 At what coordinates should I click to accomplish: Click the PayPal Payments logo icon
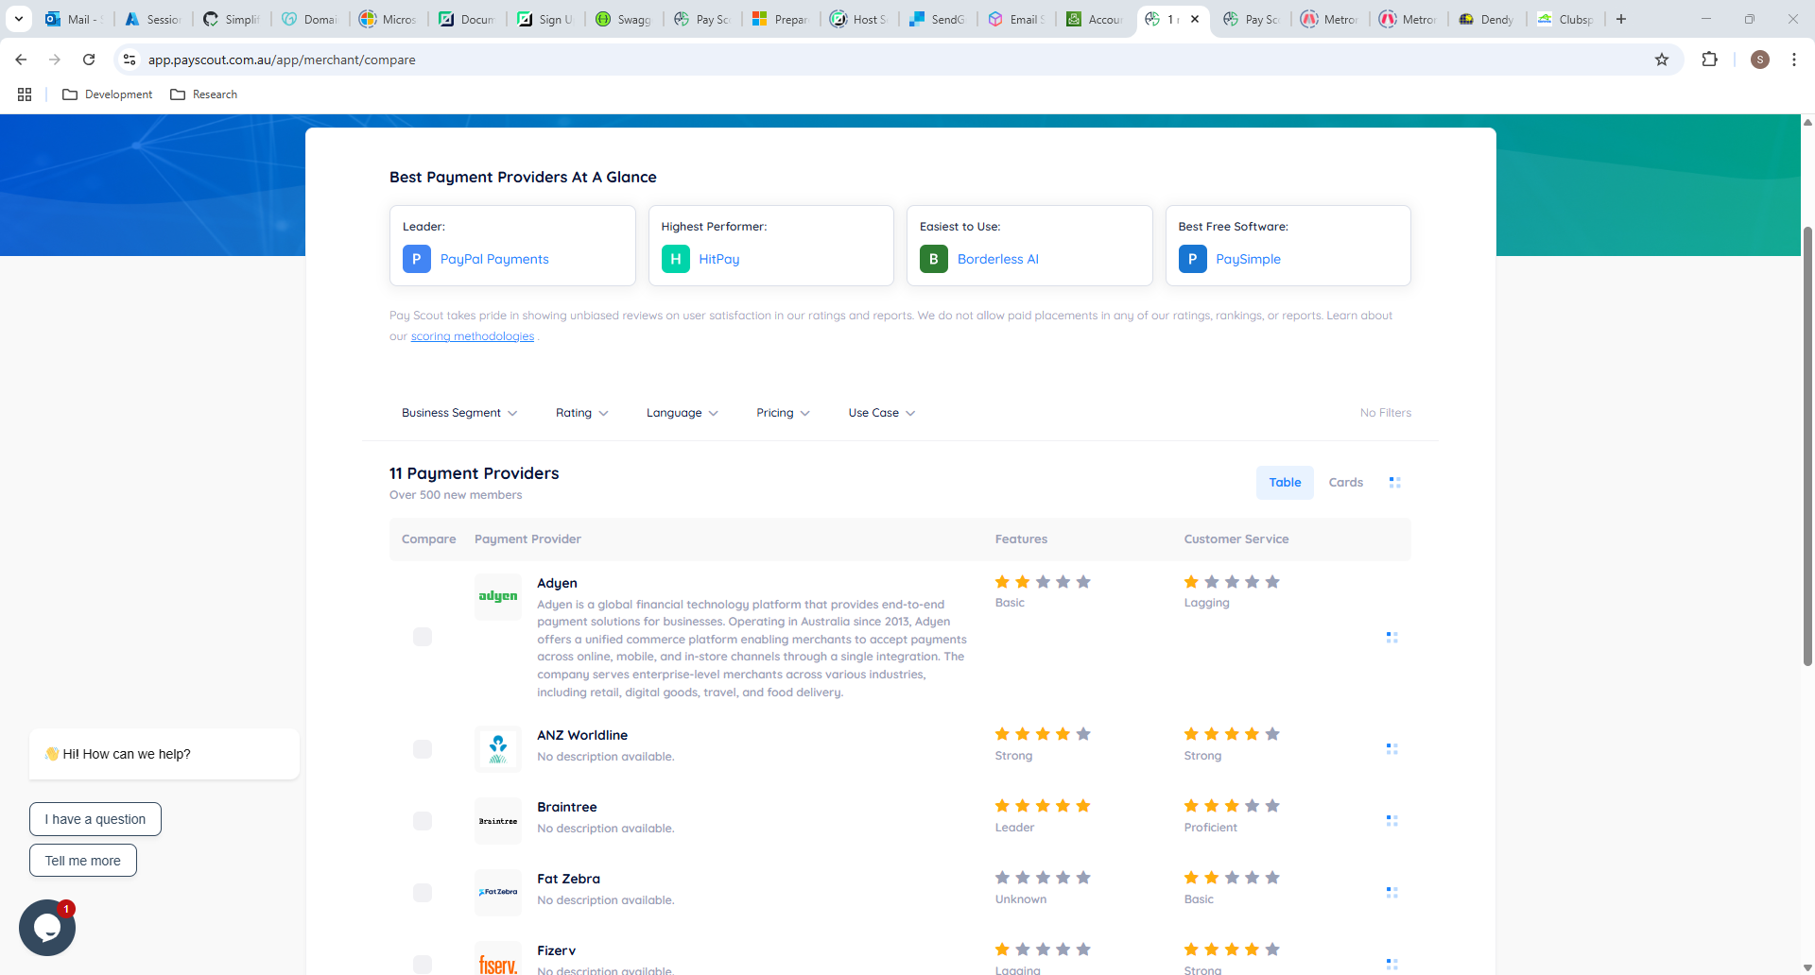pos(417,259)
